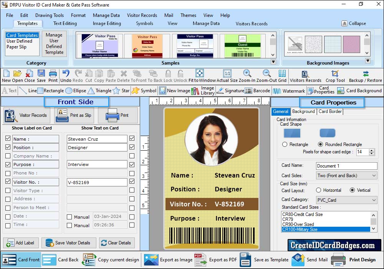This screenshot has width=384, height=269.
Task: Click the Save Visitor Details button
Action: (x=69, y=243)
